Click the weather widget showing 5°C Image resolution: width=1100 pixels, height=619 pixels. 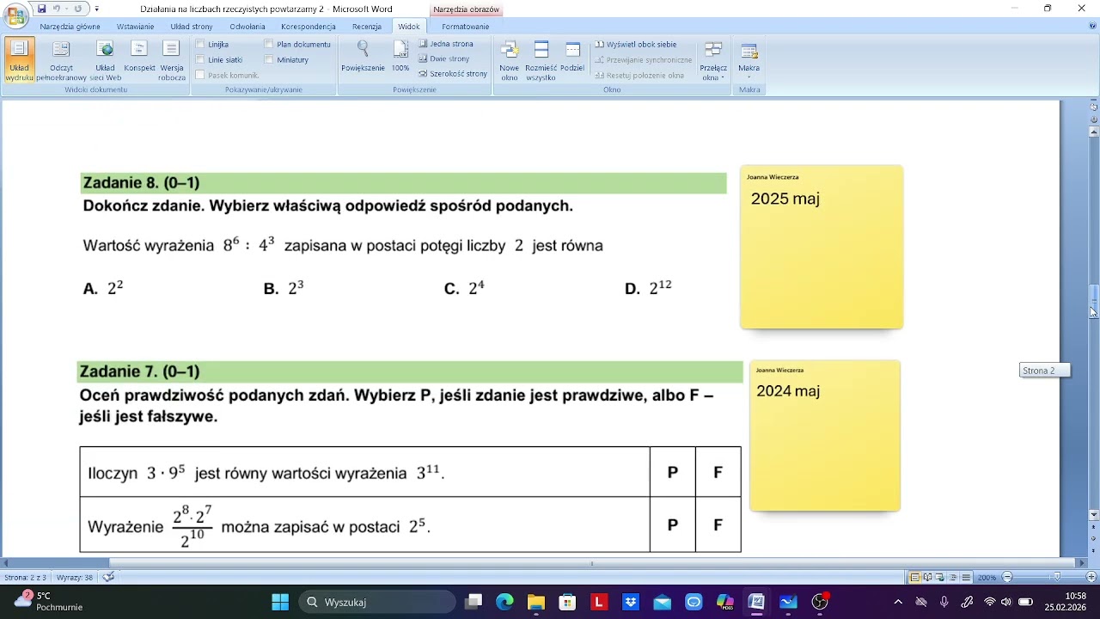pos(50,601)
